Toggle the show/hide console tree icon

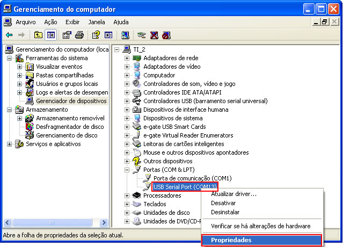point(51,35)
